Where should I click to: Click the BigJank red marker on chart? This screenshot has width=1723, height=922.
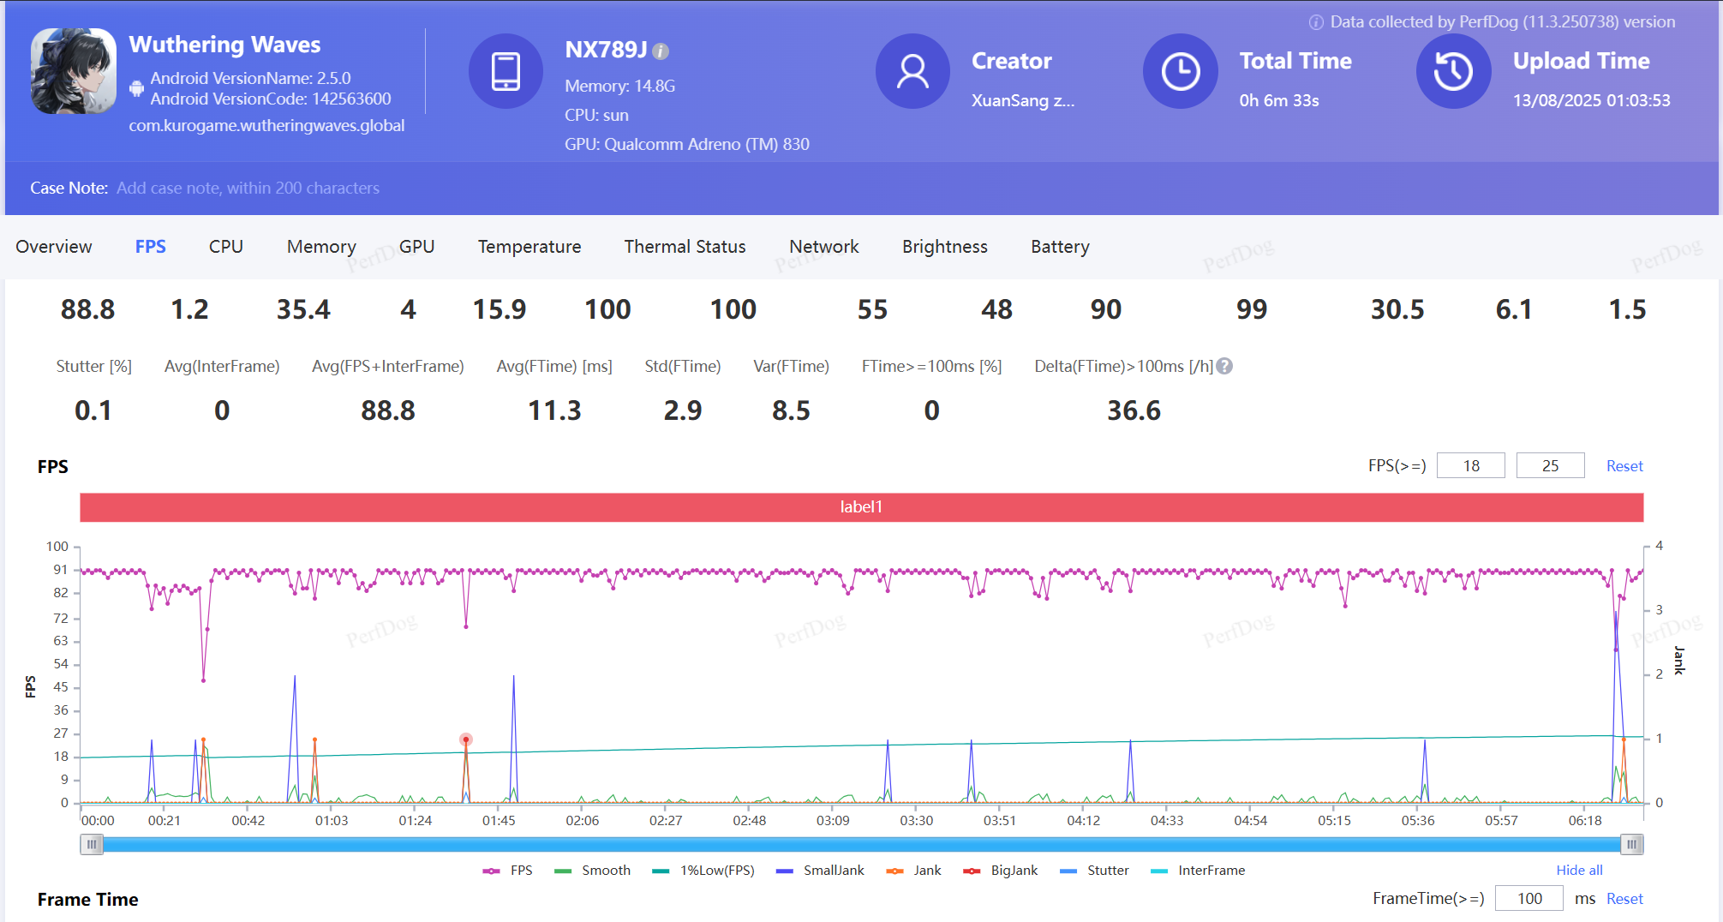tap(466, 739)
